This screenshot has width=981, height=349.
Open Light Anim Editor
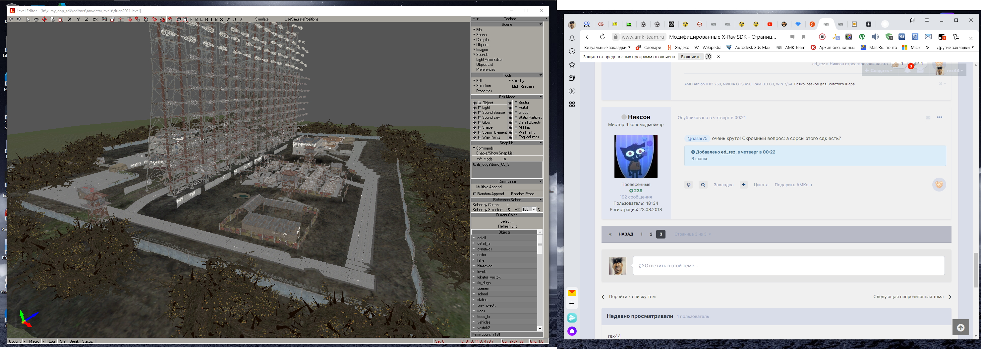tap(490, 59)
